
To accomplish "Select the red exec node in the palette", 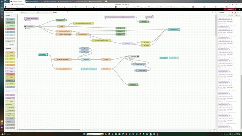I will pyautogui.click(x=10, y=74).
